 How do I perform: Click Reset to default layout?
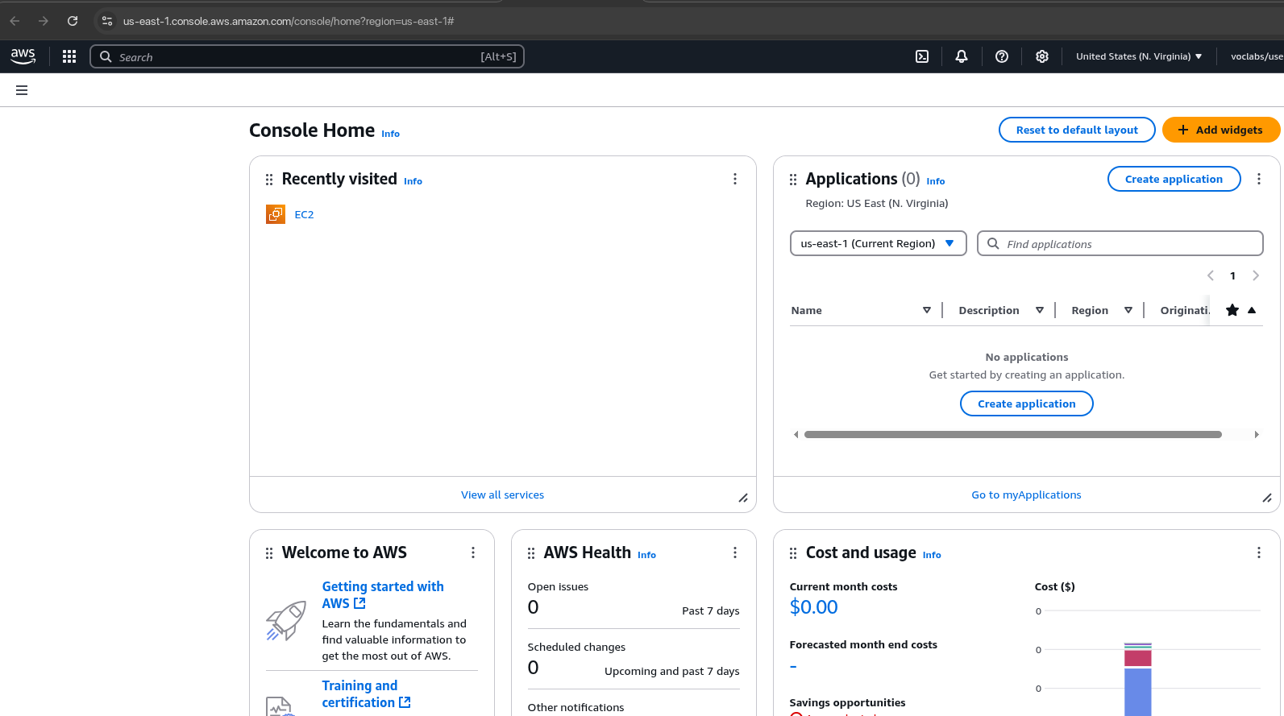pos(1076,130)
